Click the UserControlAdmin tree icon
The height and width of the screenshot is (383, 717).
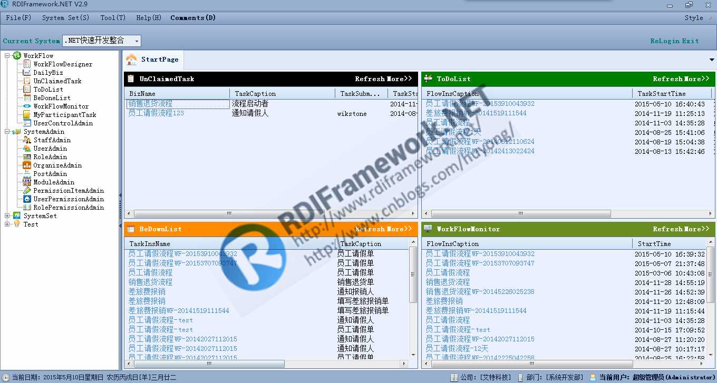coord(27,123)
